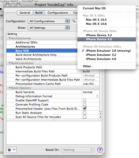This screenshot has width=139, height=158.
Task: Choose iPhone Simulator 4.0 SDK
Action: pos(107,59)
